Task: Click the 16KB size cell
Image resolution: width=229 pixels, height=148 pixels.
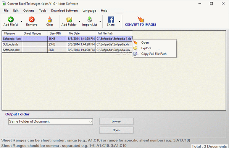Action: (57, 39)
